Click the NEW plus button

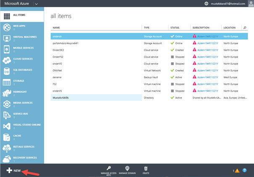[x=13, y=170]
